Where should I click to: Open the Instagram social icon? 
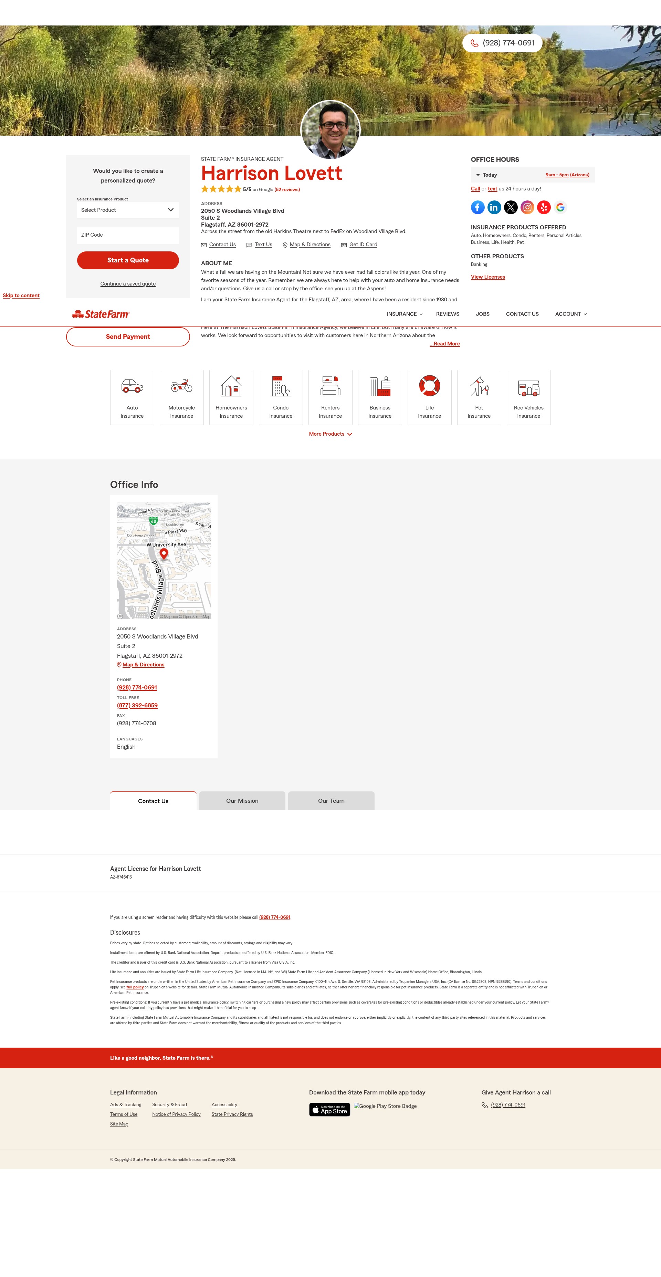(527, 207)
